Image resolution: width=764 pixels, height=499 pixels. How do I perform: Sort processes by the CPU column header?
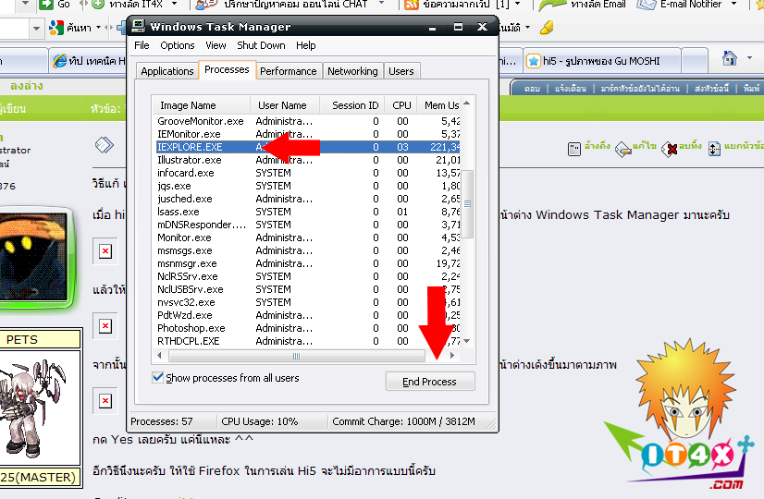click(x=401, y=105)
